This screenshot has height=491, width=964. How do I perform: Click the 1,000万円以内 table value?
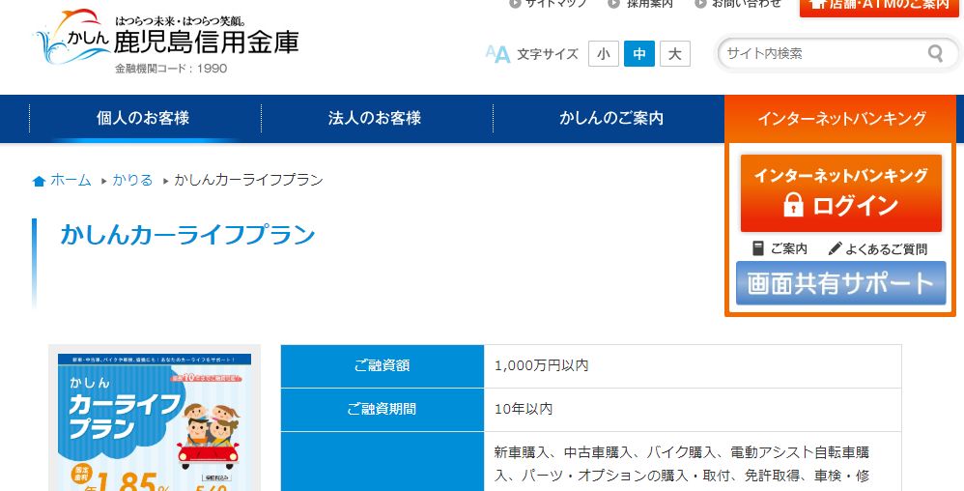click(x=542, y=365)
